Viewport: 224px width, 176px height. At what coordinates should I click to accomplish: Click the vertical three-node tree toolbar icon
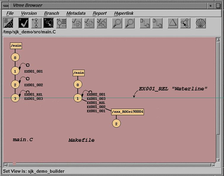[x=36, y=23]
